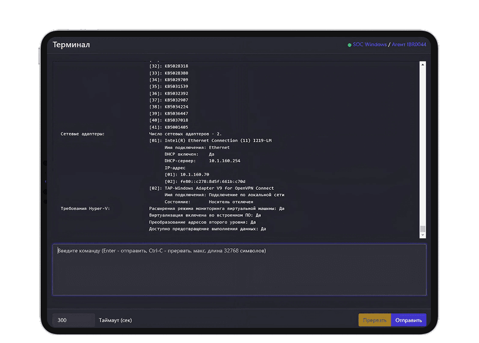Click the Intel(R) Ethernet Connection adapter line
Screen dimensions: 479x343
[210, 141]
